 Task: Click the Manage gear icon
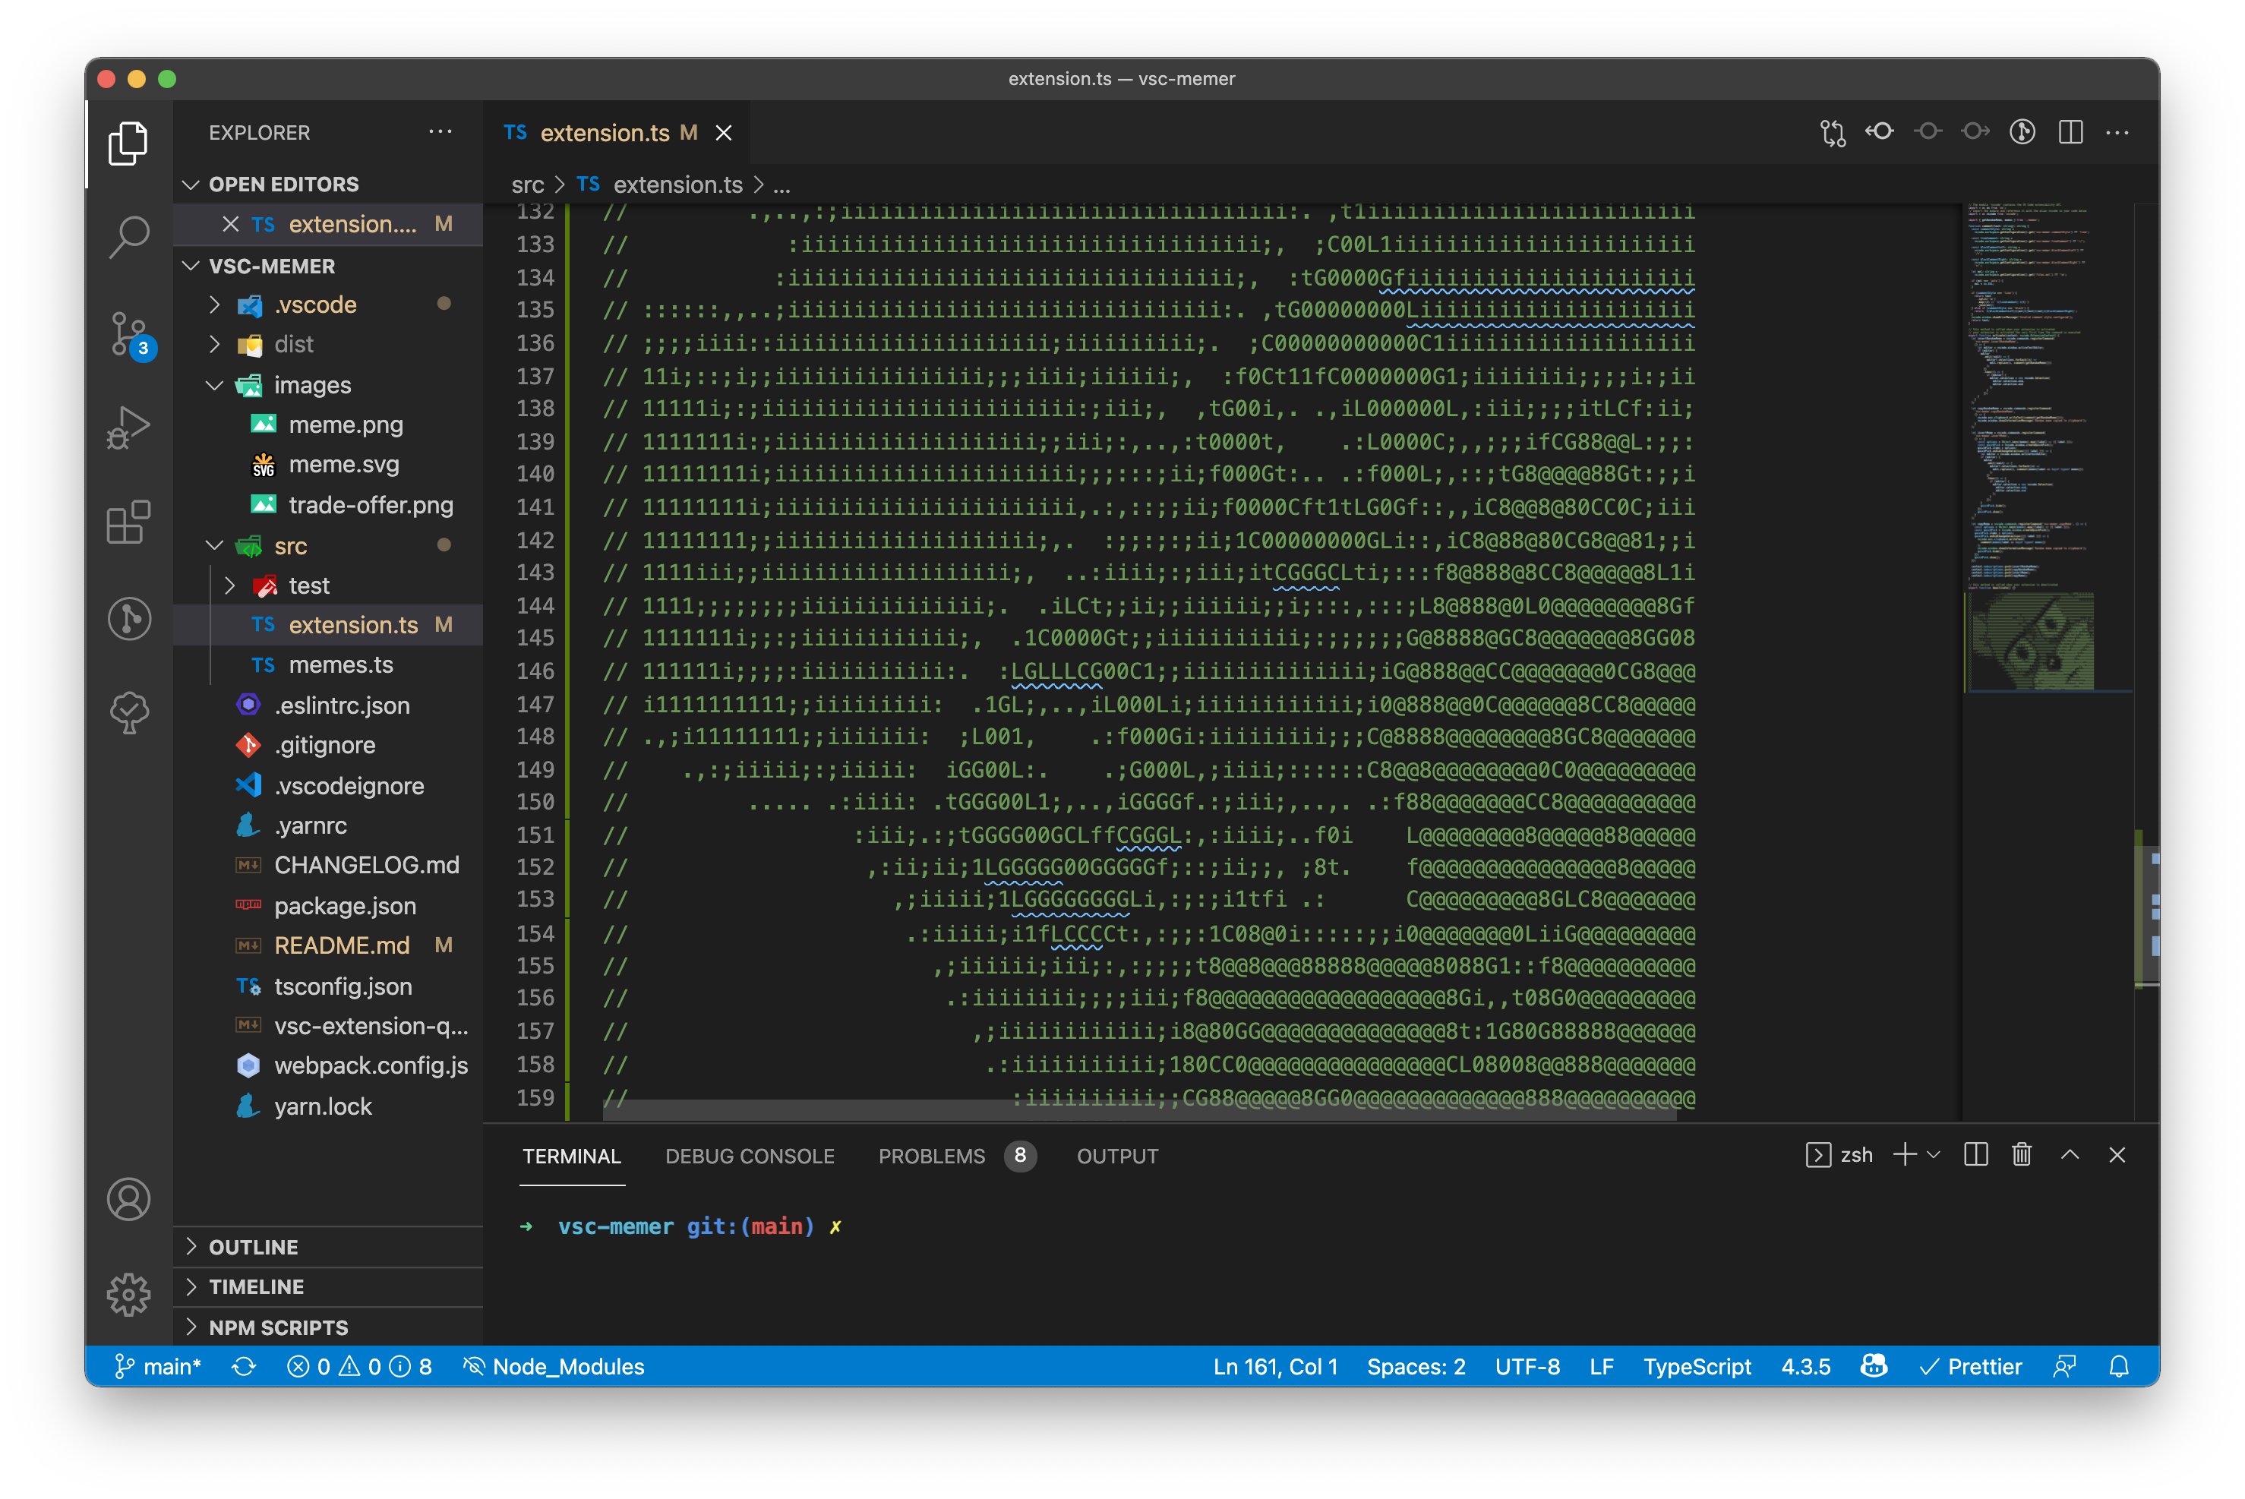tap(129, 1295)
